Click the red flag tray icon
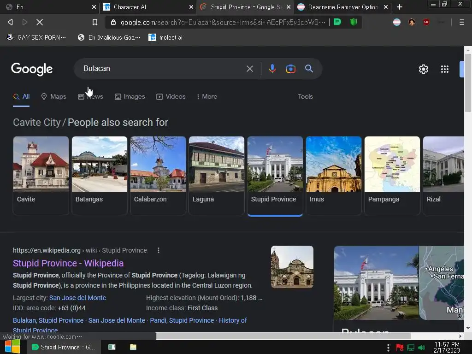This screenshot has height=354, width=472. click(x=400, y=348)
